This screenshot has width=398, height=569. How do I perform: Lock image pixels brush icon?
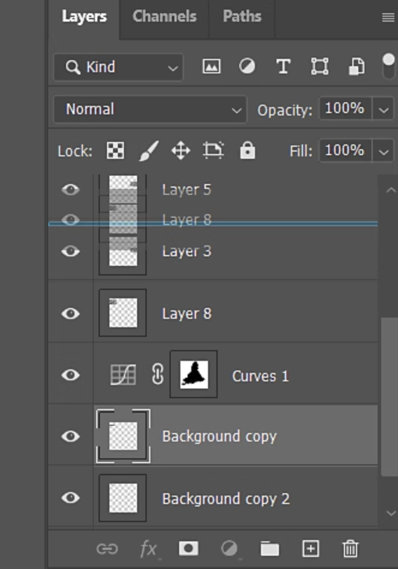[x=147, y=151]
